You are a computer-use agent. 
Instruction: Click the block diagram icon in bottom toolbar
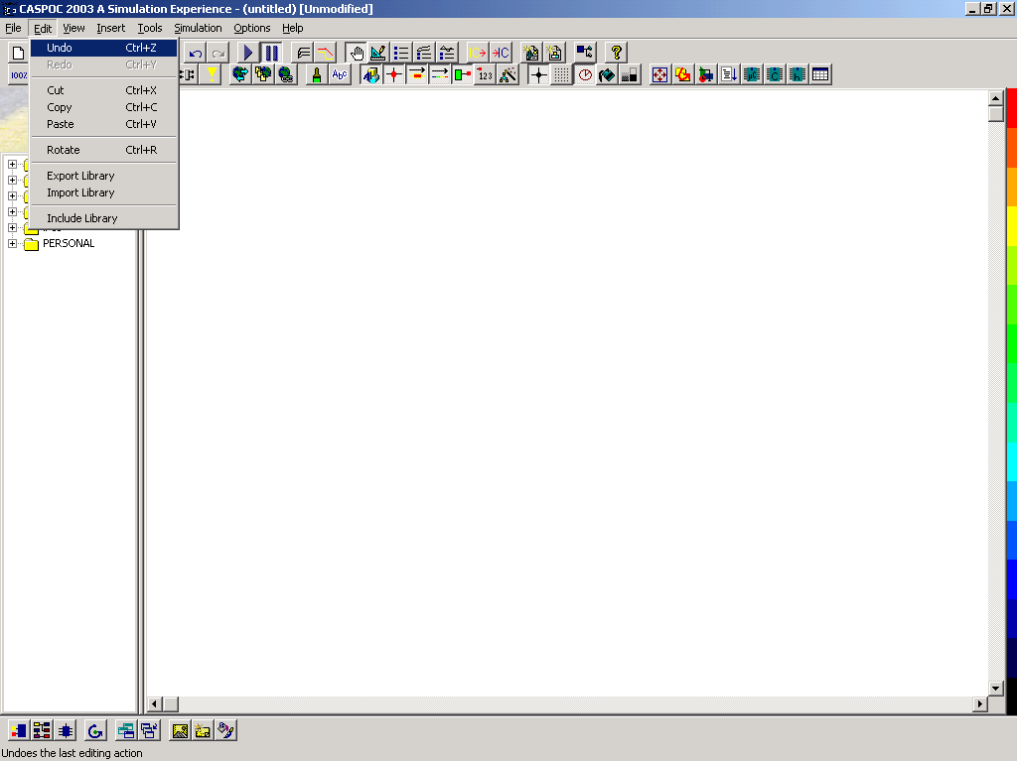pos(42,731)
